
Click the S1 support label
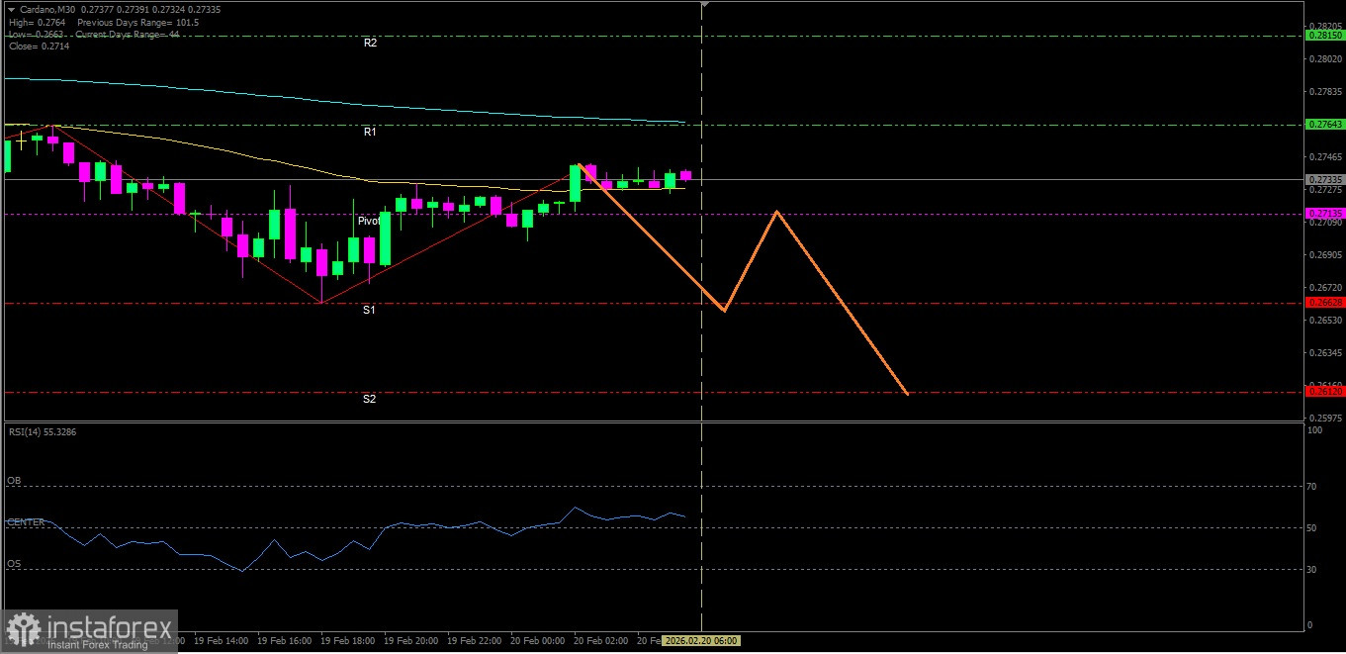click(x=369, y=310)
